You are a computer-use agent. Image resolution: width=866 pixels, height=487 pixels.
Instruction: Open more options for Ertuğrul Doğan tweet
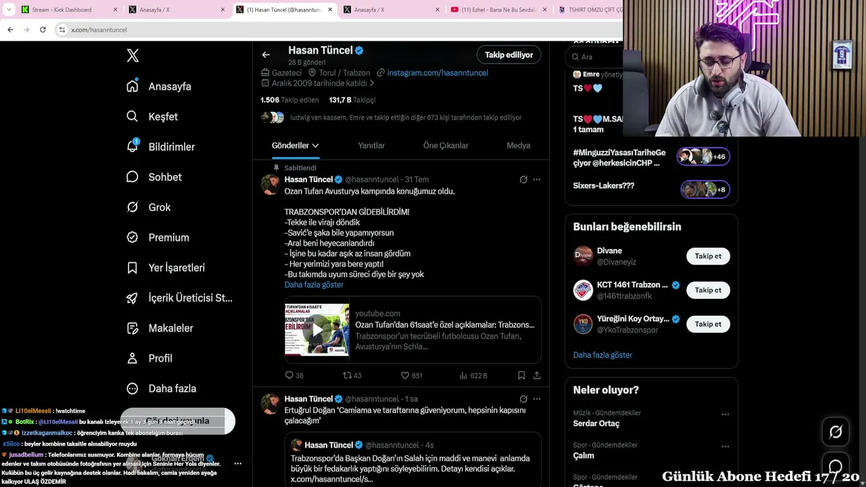click(537, 399)
